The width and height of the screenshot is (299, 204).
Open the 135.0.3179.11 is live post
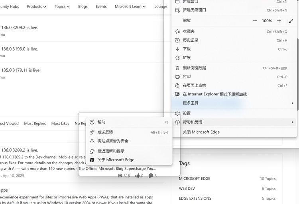pyautogui.click(x=21, y=70)
